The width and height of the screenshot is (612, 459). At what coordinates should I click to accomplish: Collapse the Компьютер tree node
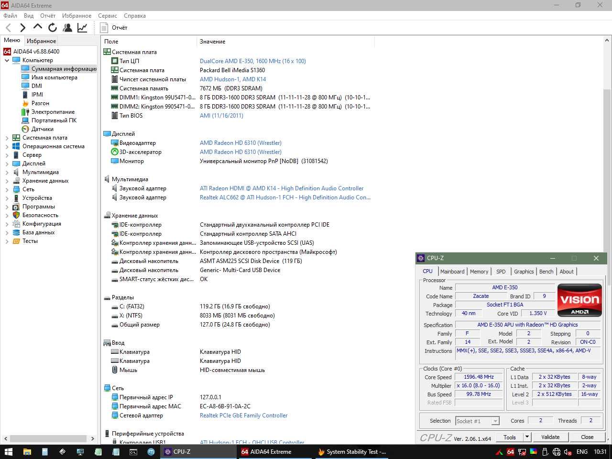[x=7, y=60]
